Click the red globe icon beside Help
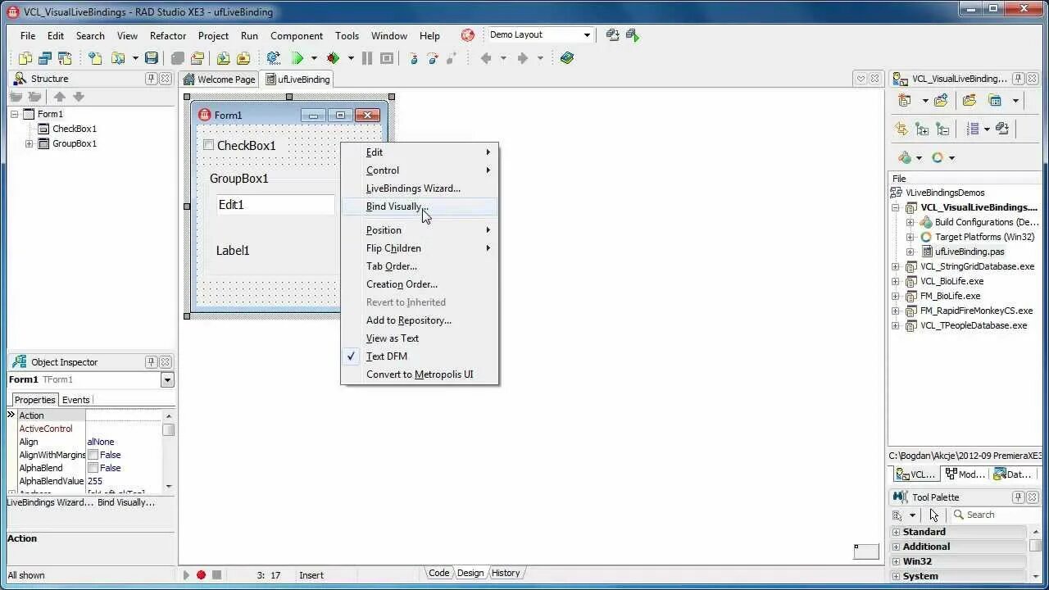The width and height of the screenshot is (1049, 590). tap(468, 35)
